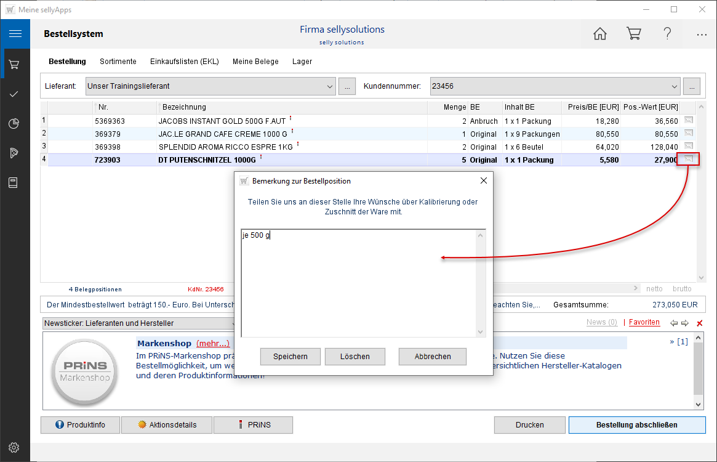The width and height of the screenshot is (717, 462).
Task: Open the pie chart statistics icon
Action: coord(14,124)
